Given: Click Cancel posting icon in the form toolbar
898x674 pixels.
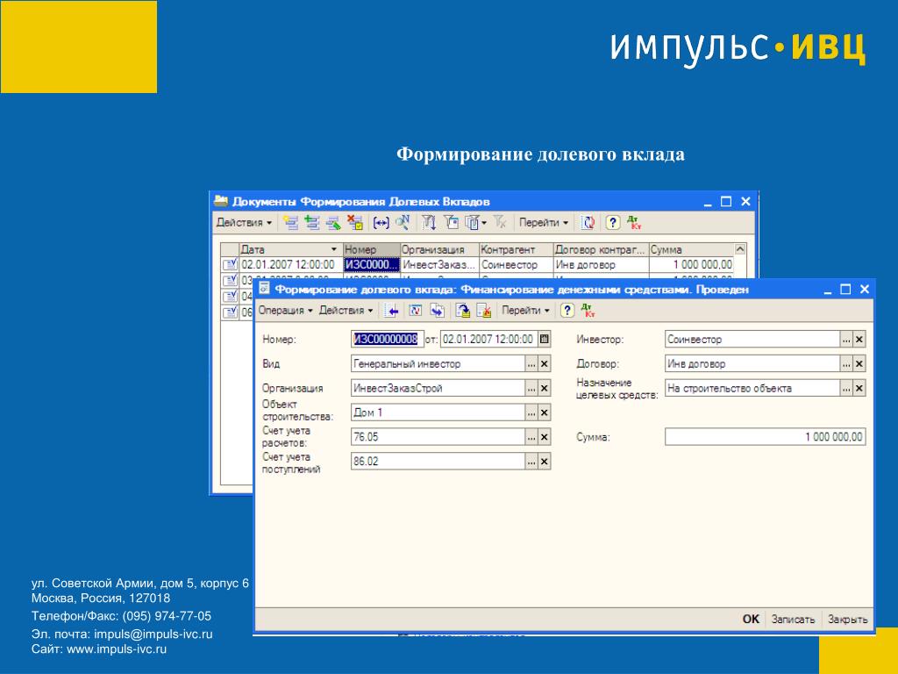Looking at the screenshot, I should pyautogui.click(x=484, y=311).
